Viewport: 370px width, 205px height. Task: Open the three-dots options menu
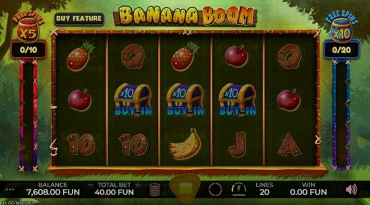[10, 190]
